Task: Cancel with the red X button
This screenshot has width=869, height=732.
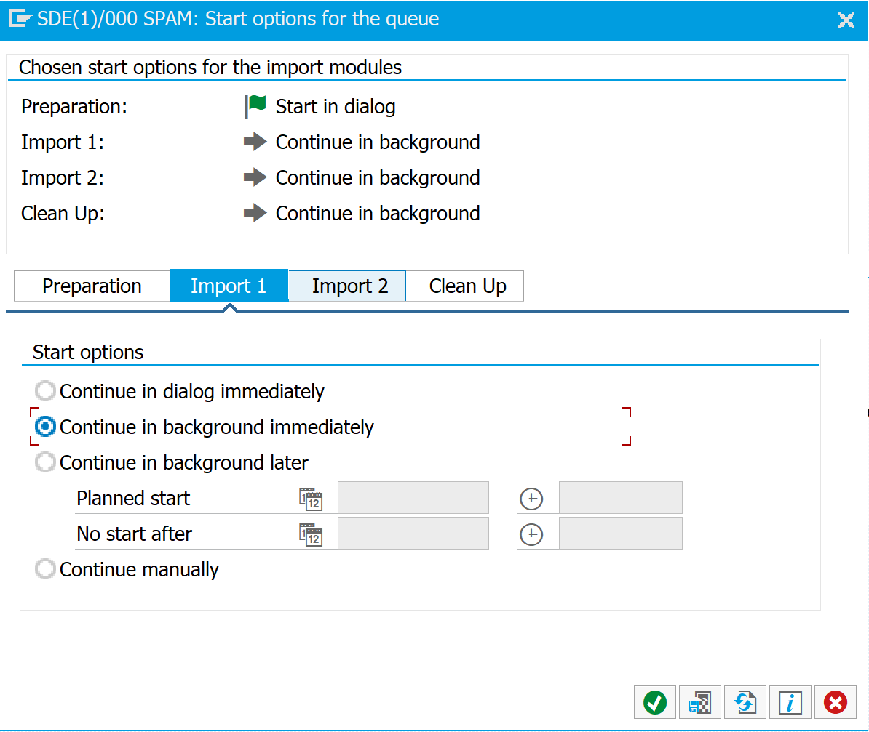Action: 835,702
